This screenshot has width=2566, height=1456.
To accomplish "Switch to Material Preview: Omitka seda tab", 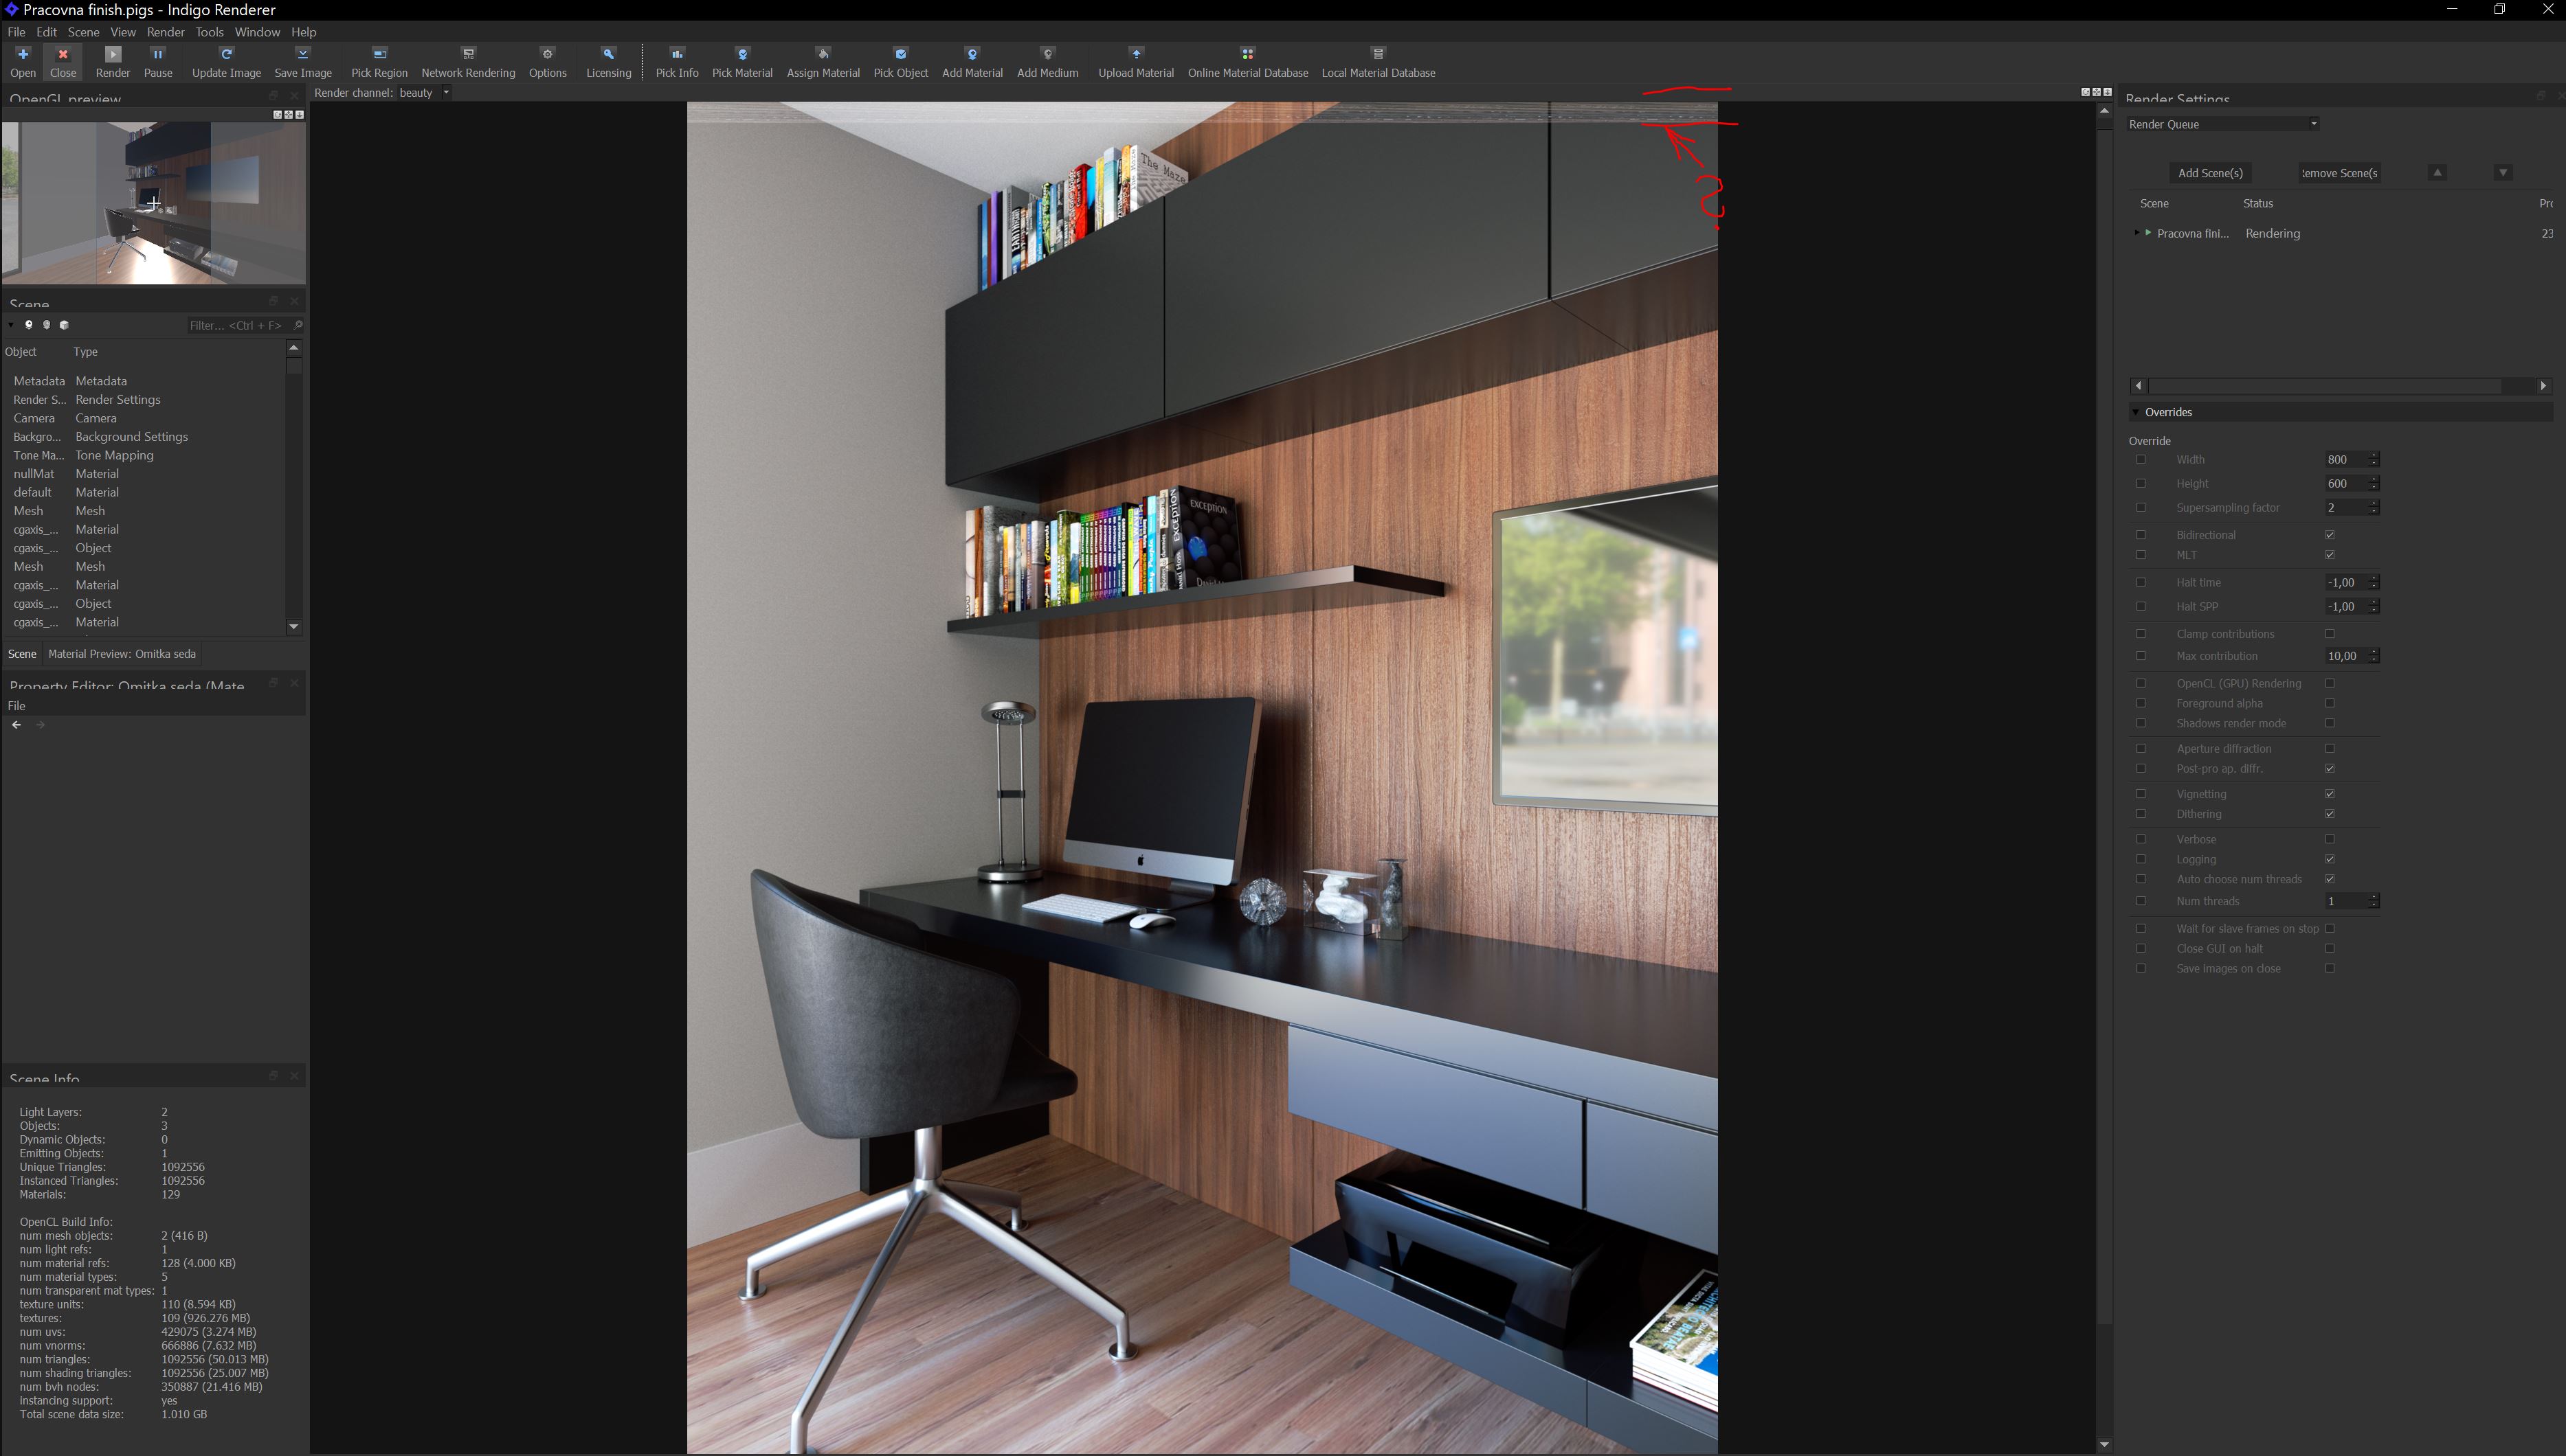I will (122, 654).
